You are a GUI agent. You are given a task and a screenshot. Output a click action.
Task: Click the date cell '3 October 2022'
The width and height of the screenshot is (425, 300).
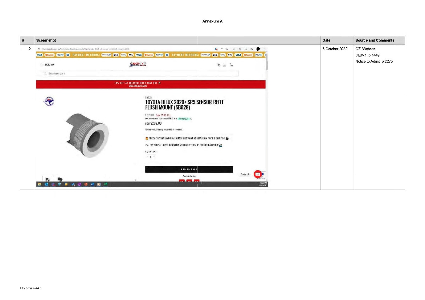[335, 49]
